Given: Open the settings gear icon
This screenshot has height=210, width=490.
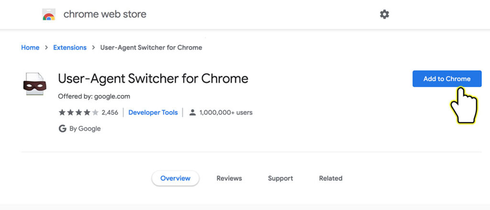Looking at the screenshot, I should 384,14.
